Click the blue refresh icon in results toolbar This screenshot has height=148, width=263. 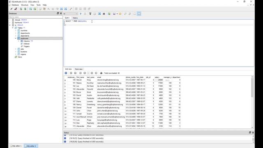(x=66, y=73)
